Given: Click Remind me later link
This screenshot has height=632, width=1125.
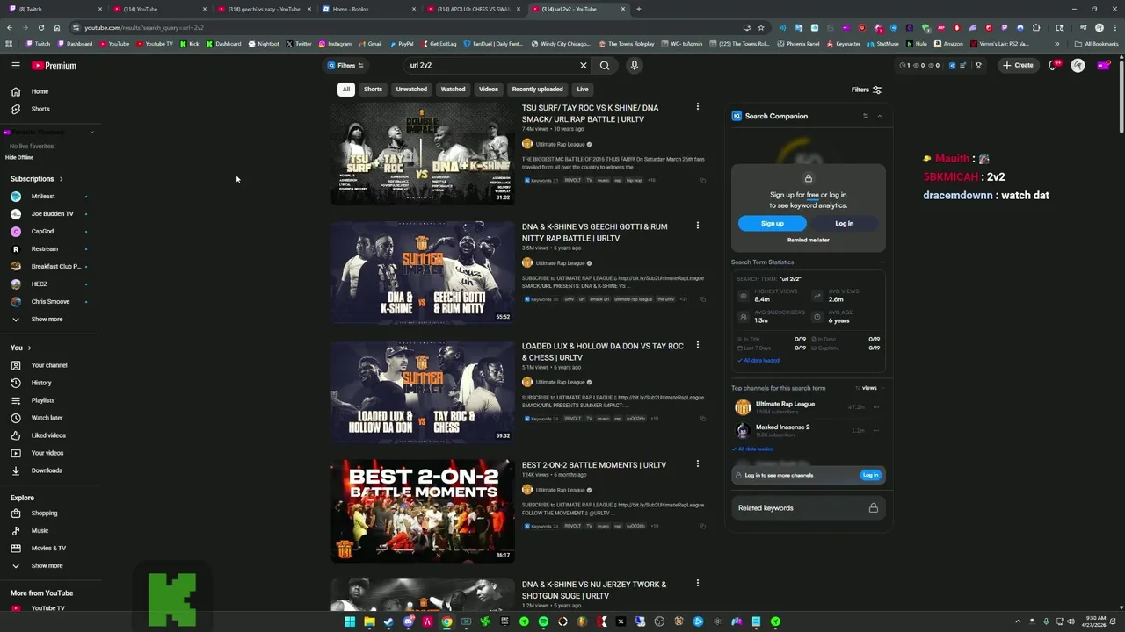Looking at the screenshot, I should [x=809, y=240].
